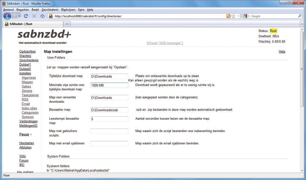Open the Sorteren link
This screenshot has width=306, height=180.
pos(28,117)
